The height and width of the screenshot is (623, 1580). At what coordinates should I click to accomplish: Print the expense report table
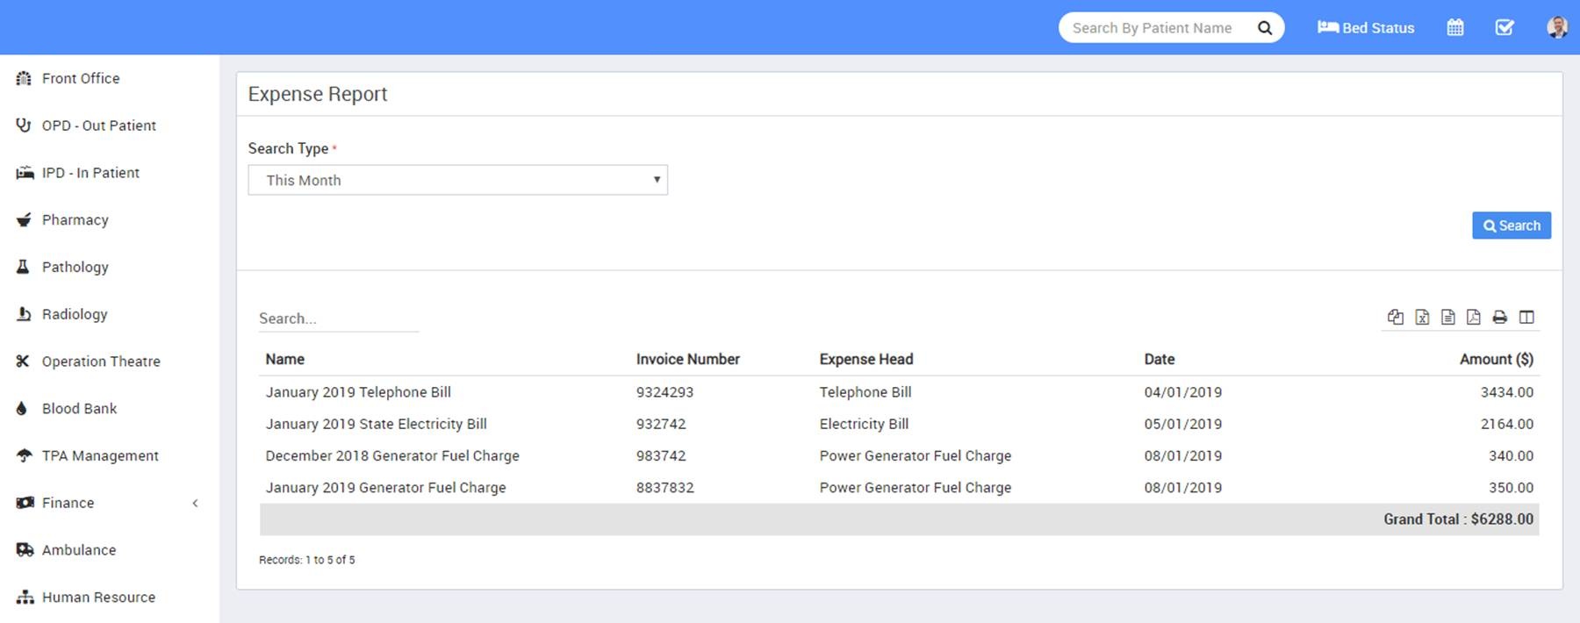(1499, 318)
